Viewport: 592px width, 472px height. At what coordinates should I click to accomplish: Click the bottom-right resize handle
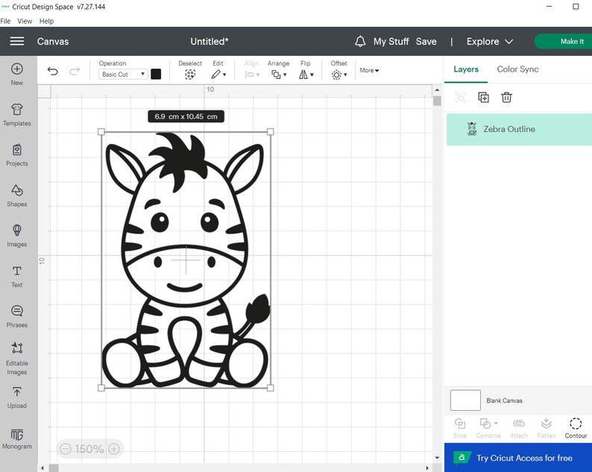pyautogui.click(x=271, y=388)
